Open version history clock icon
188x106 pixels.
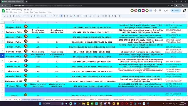[155, 11]
